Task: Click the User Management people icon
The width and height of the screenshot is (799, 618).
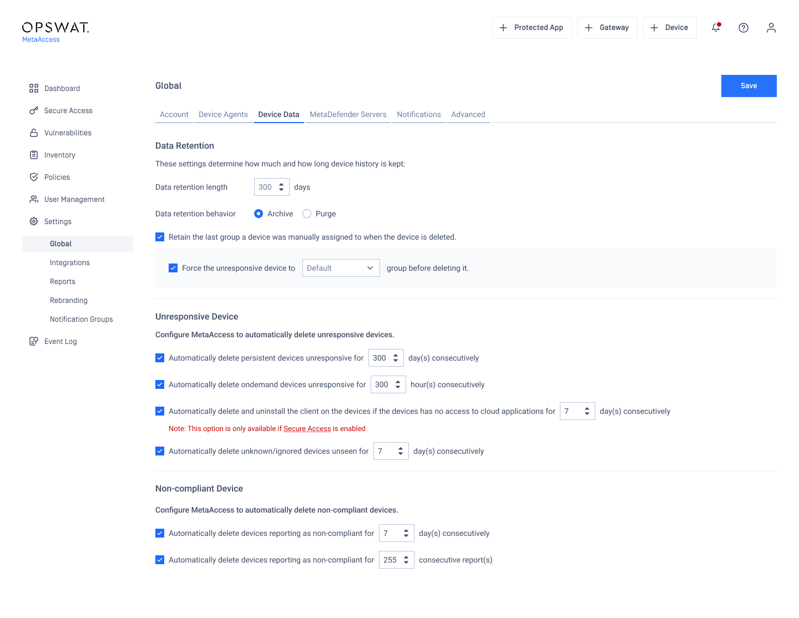Action: pos(34,199)
